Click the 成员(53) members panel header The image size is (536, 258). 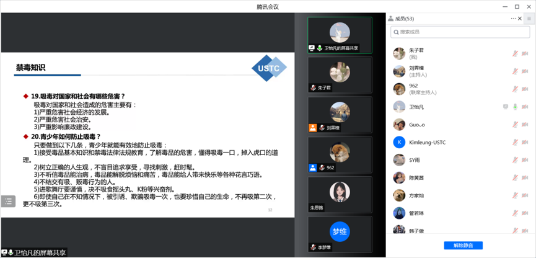pos(405,19)
